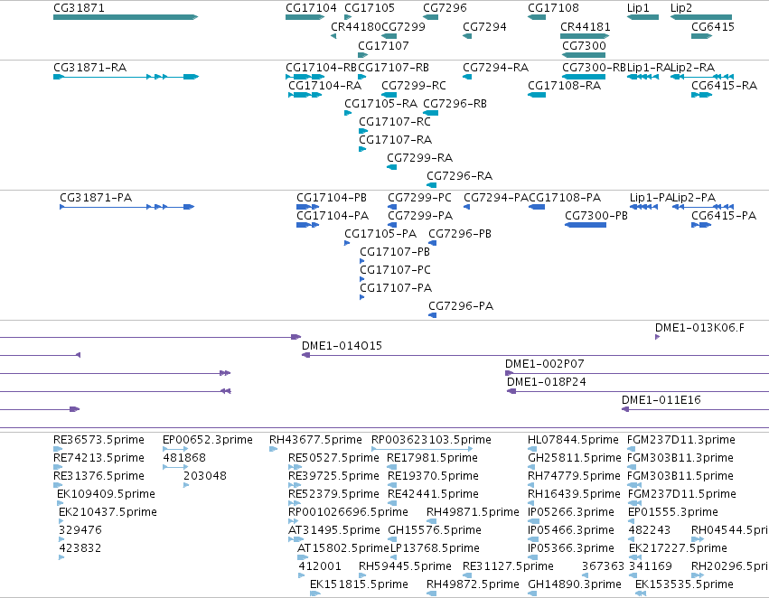The width and height of the screenshot is (769, 598).
Task: Select transcript CG7300-RB
Action: (584, 77)
